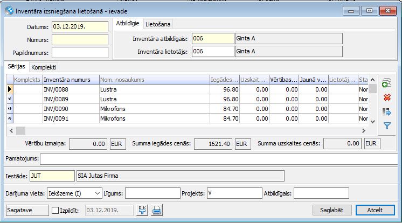Image resolution: width=402 pixels, height=223 pixels.
Task: Select row marker for INV/0088
Action: pos(10,89)
